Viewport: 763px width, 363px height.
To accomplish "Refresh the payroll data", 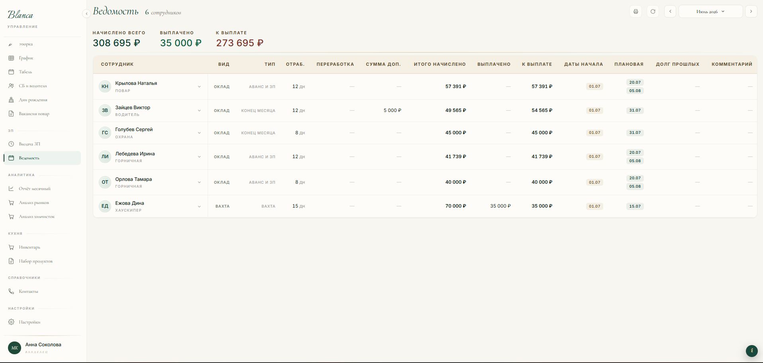I will click(653, 12).
